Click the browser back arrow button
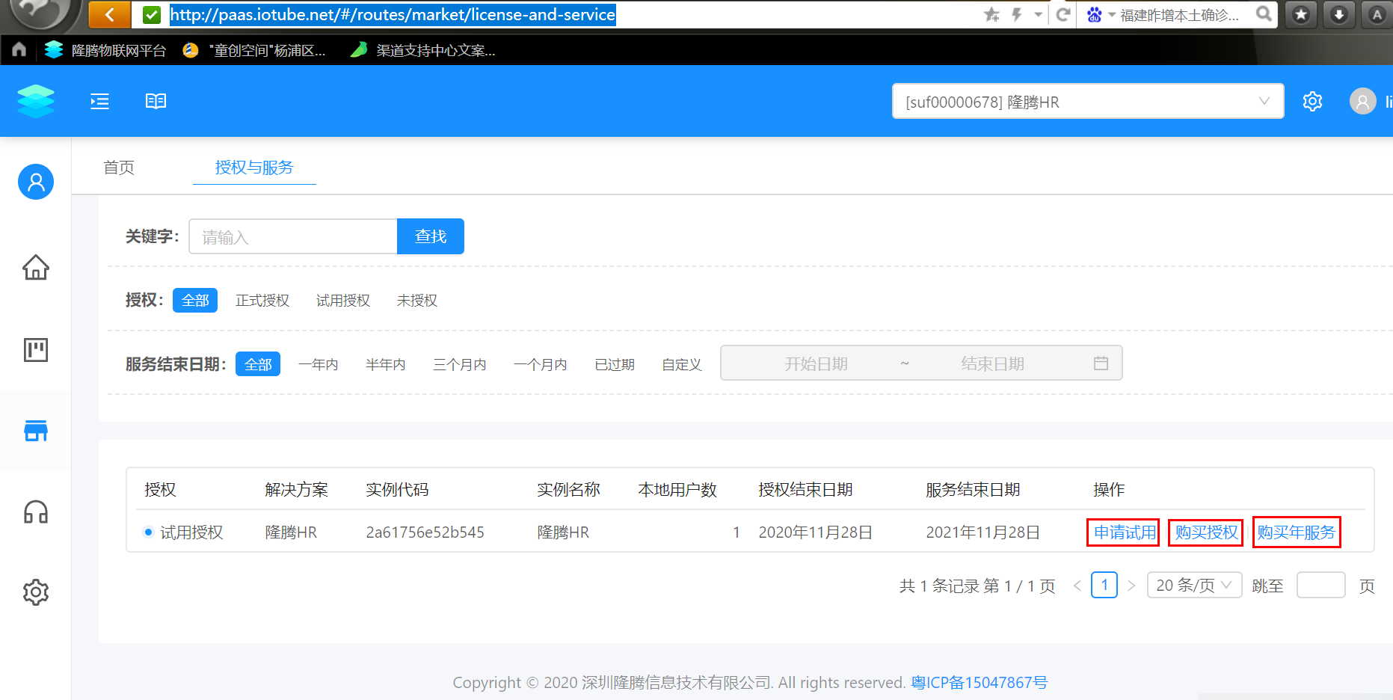This screenshot has width=1393, height=700. [x=109, y=14]
